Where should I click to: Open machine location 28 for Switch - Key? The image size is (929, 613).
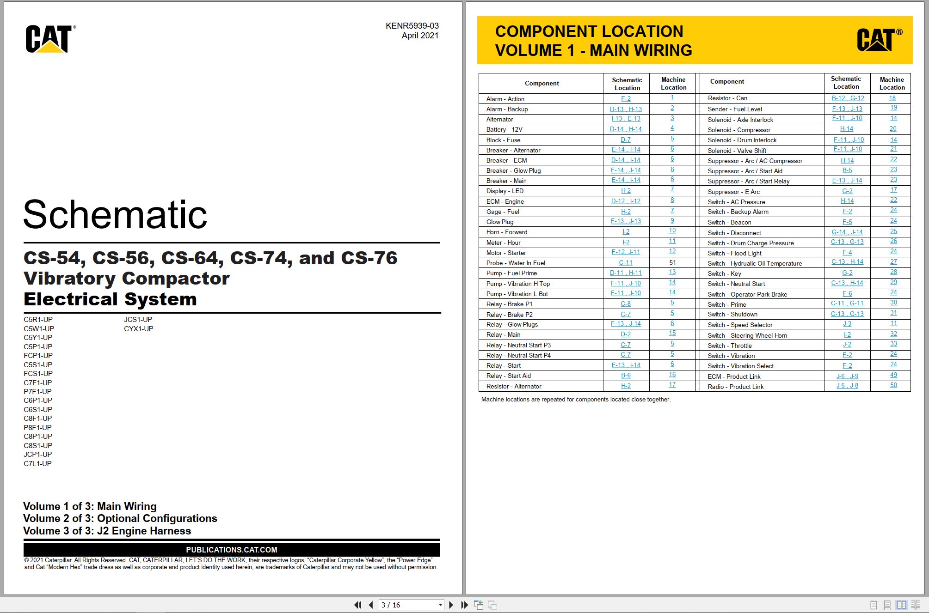coord(893,272)
